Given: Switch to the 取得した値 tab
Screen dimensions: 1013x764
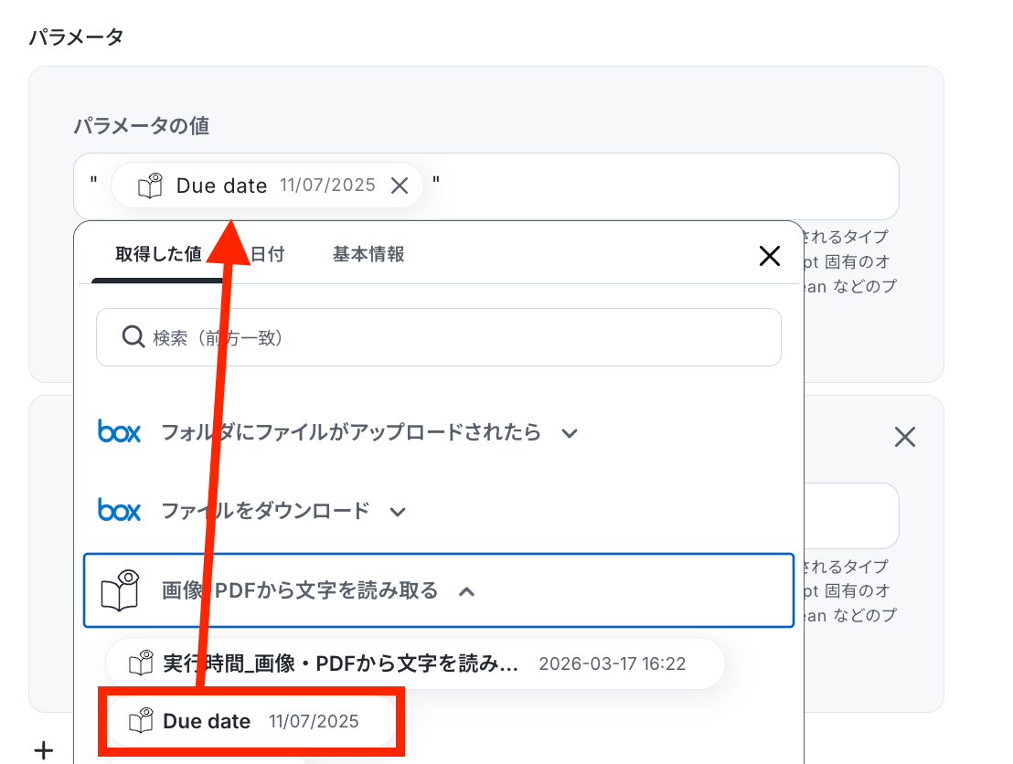Looking at the screenshot, I should point(158,254).
